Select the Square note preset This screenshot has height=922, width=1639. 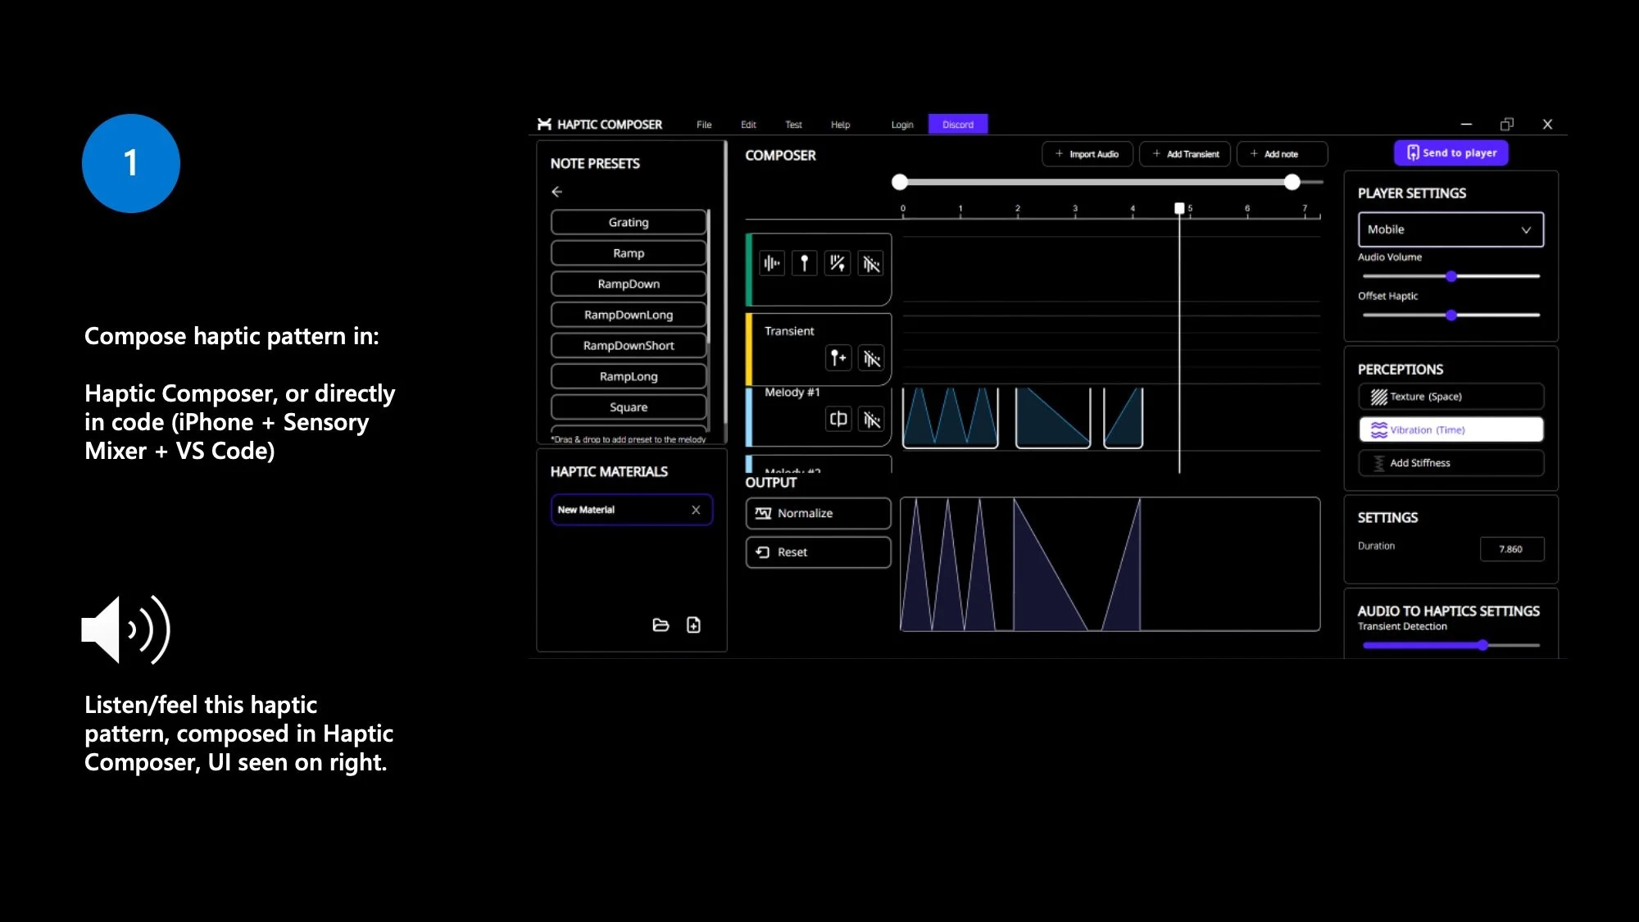pos(629,407)
